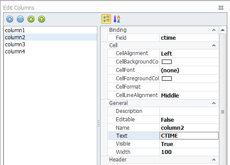Select the Description property label
Viewport: 230px width, 165px height.
point(129,111)
